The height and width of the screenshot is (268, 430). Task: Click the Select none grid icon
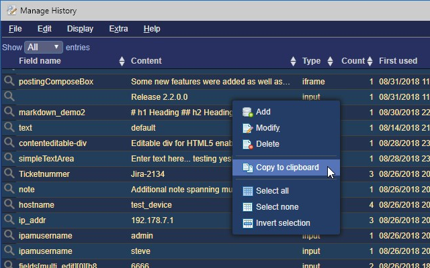247,207
